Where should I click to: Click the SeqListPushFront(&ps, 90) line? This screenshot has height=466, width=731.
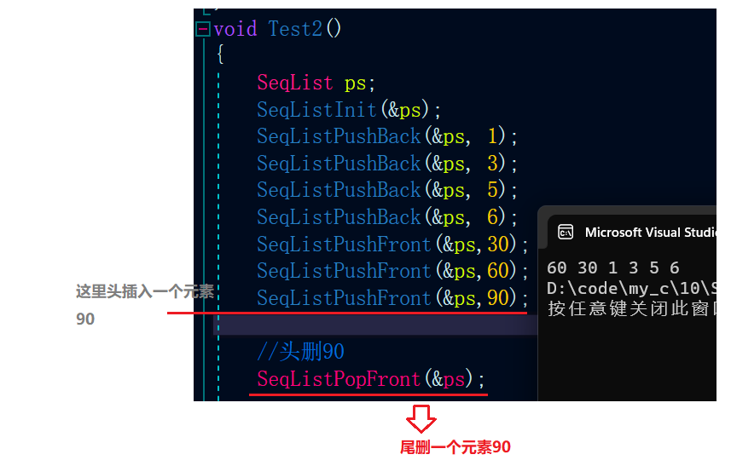[x=392, y=298]
